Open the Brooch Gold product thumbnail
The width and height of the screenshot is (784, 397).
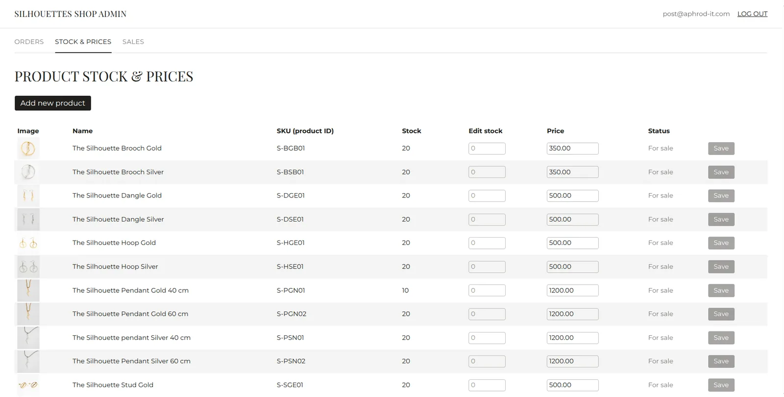[x=28, y=148]
